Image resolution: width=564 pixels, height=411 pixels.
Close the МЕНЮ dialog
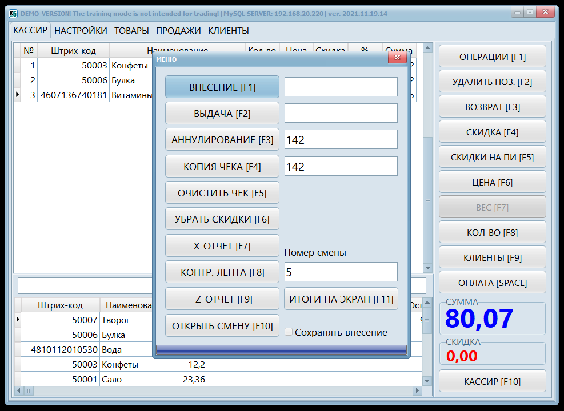[397, 58]
